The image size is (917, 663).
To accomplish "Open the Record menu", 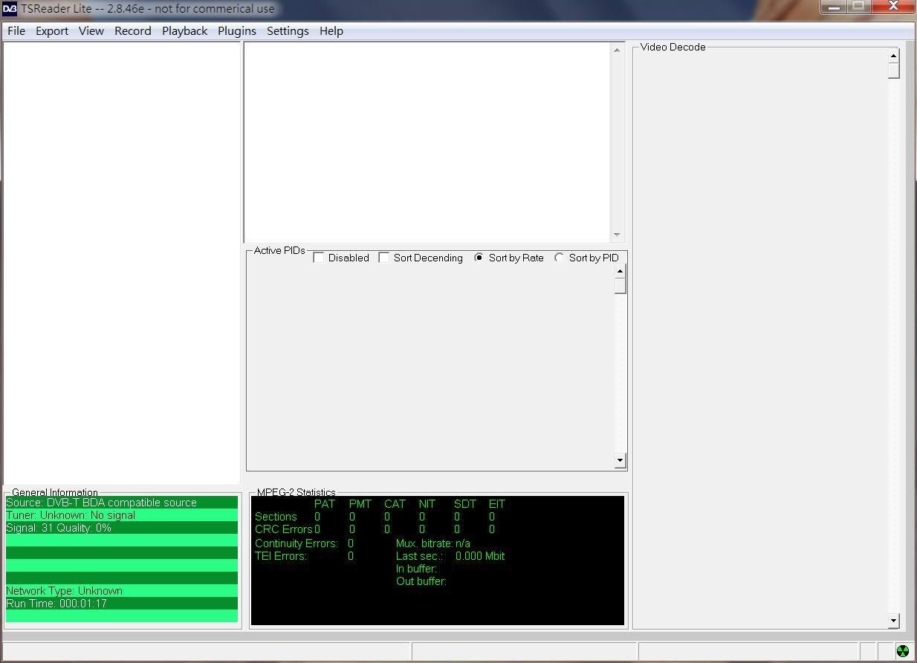I will tap(133, 31).
